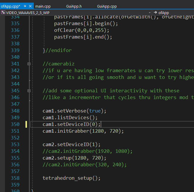This screenshot has height=192, width=194.
Task: Switch to the main.cpp tab
Action: pyautogui.click(x=43, y=6)
